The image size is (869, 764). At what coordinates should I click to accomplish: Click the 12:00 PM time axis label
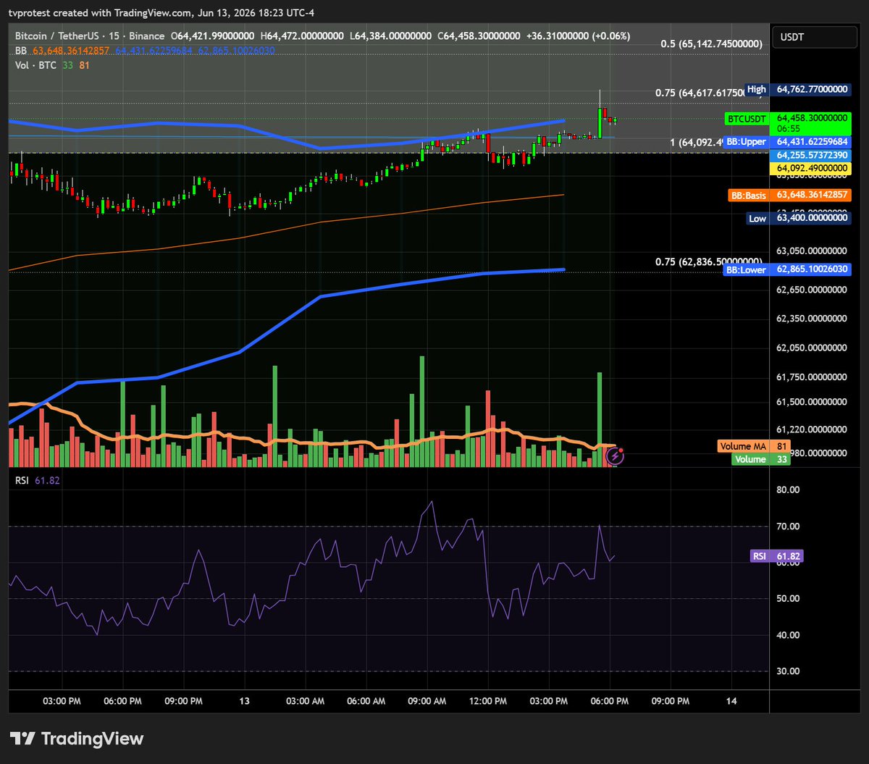pyautogui.click(x=487, y=701)
